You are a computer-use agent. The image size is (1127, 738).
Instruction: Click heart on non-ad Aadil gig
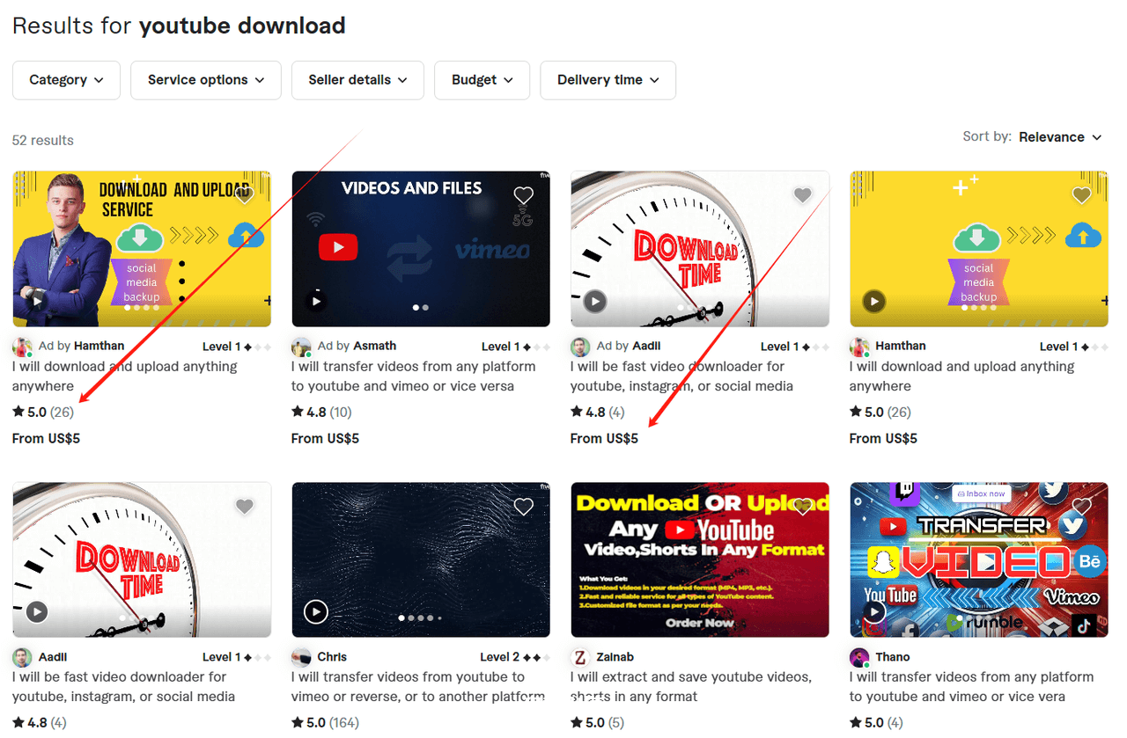point(245,506)
